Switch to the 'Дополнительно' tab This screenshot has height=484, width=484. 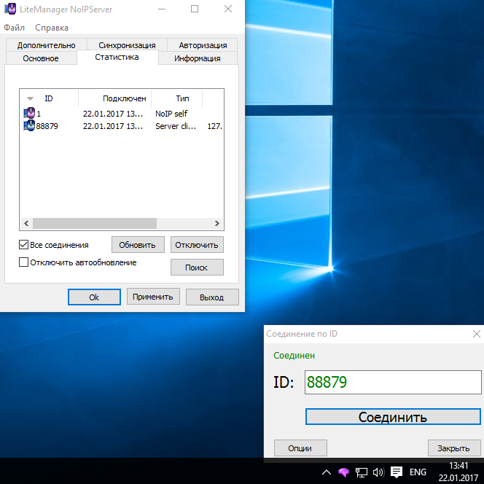pyautogui.click(x=47, y=45)
